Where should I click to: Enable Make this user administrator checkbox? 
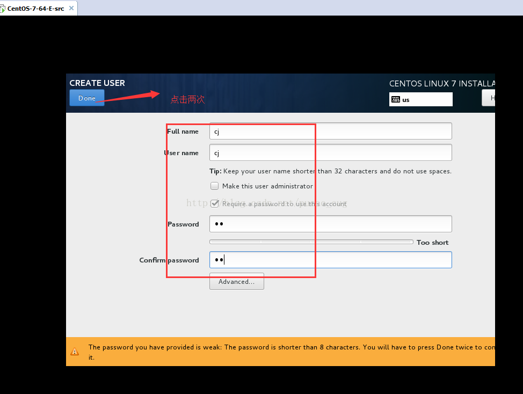214,186
